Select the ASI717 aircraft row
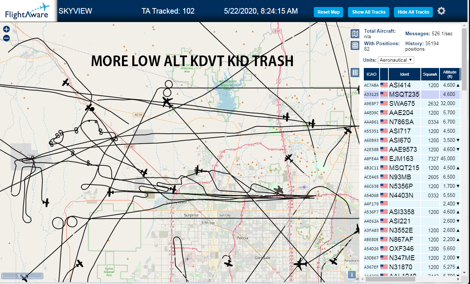Viewport: 470px width, 284px height. pos(412,131)
